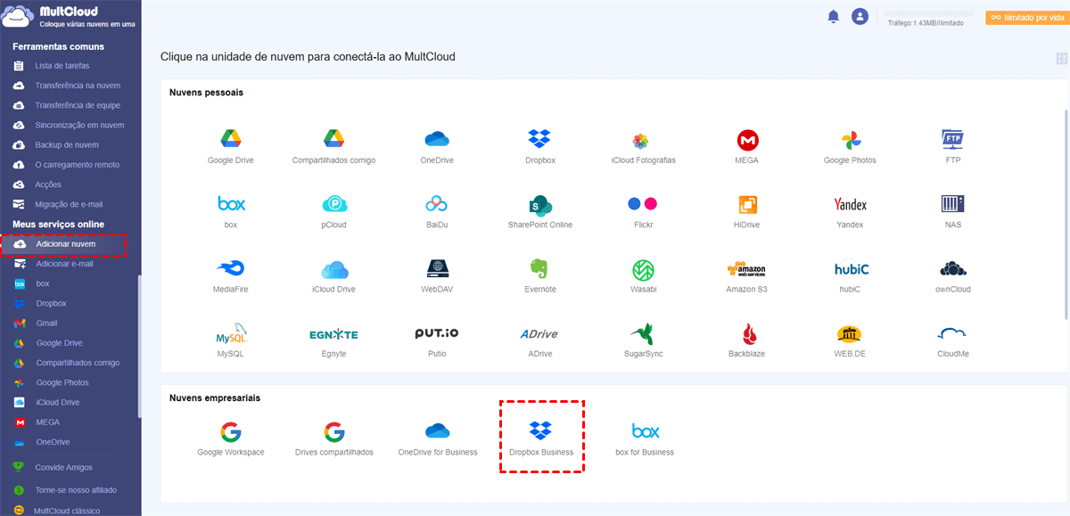Open O carregamento remoto

[x=77, y=164]
